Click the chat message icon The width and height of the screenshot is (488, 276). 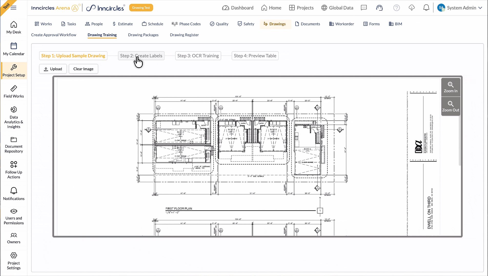pos(364,8)
